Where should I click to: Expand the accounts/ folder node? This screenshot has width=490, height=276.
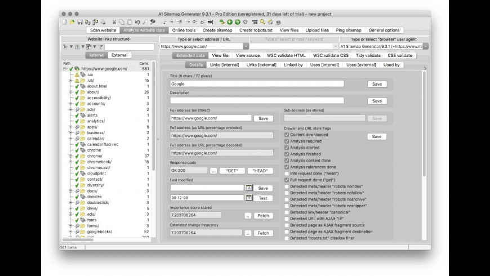tap(70, 104)
